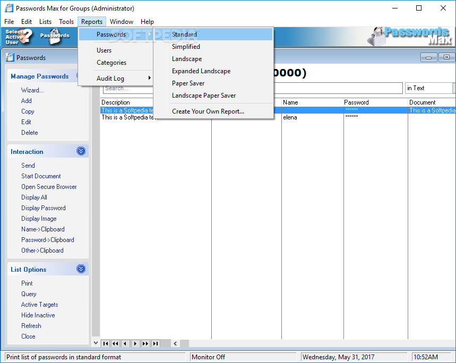
Task: Choose Categories report
Action: [x=116, y=63]
